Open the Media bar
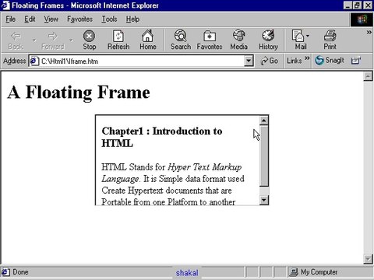374x280 pixels. [x=238, y=40]
